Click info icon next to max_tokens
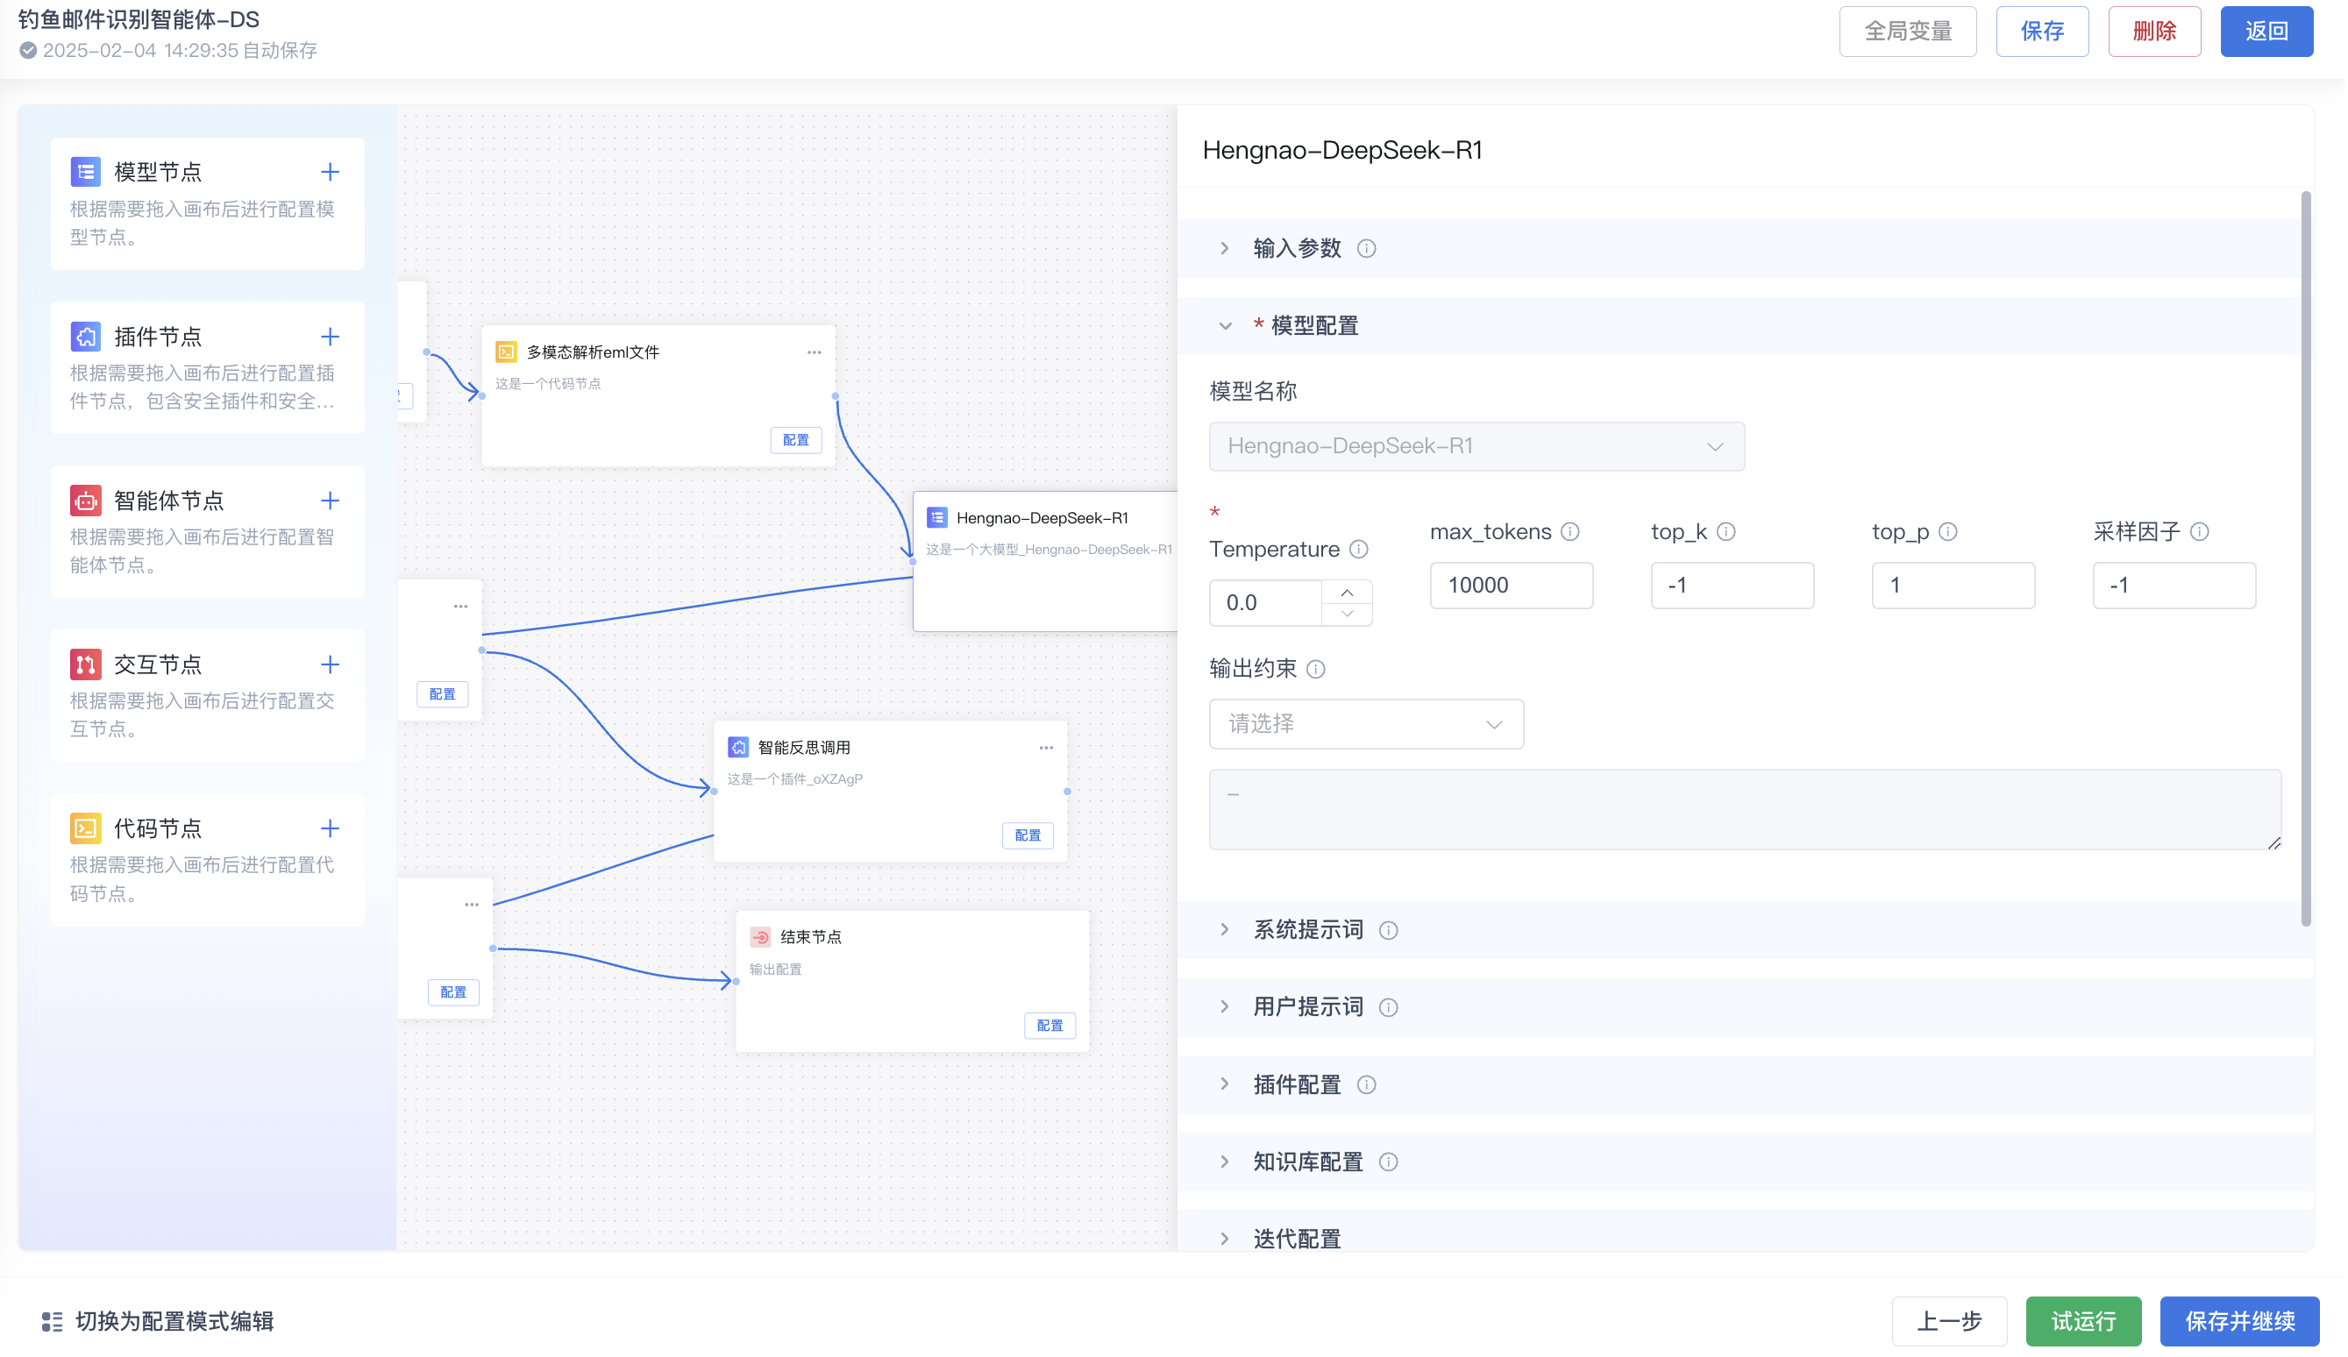Image resolution: width=2348 pixels, height=1357 pixels. (x=1571, y=532)
